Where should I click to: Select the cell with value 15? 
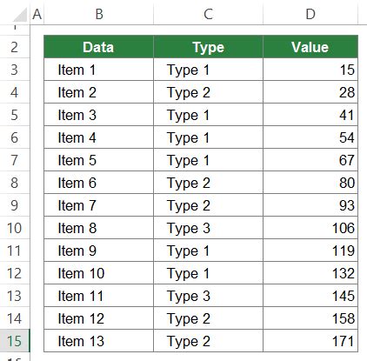coord(310,70)
